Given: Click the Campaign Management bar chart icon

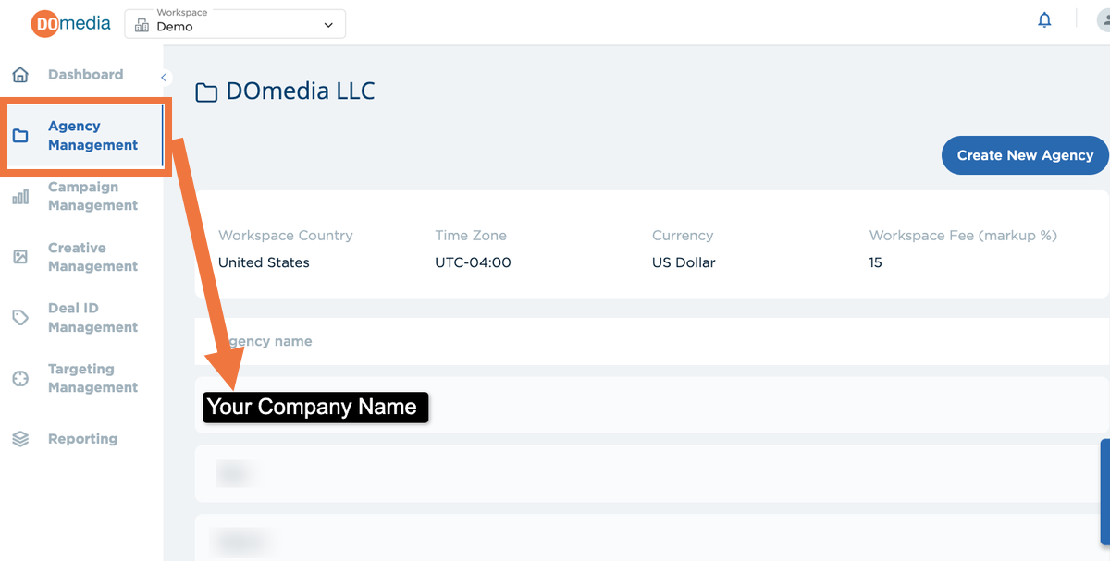Looking at the screenshot, I should coord(20,197).
